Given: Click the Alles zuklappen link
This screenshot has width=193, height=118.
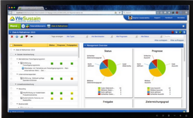Looking at the screenshot, I should 161,40.
